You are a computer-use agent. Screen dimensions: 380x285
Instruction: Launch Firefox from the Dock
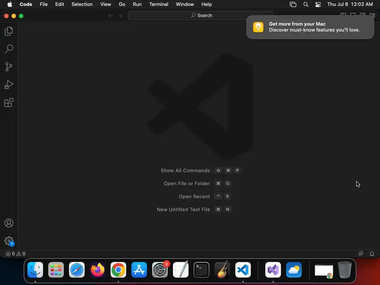98,270
